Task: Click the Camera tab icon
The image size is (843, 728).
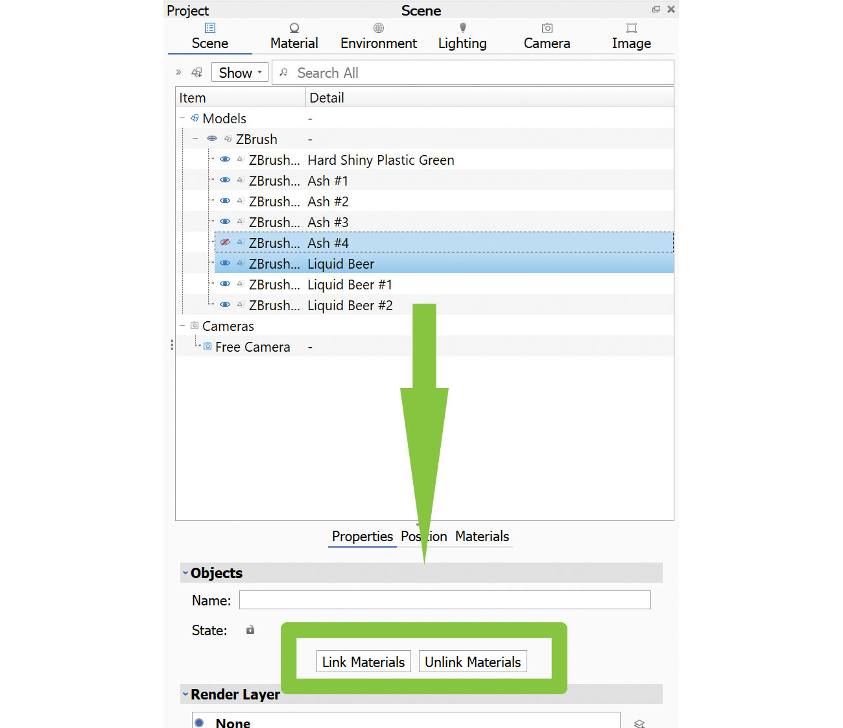Action: [x=547, y=28]
